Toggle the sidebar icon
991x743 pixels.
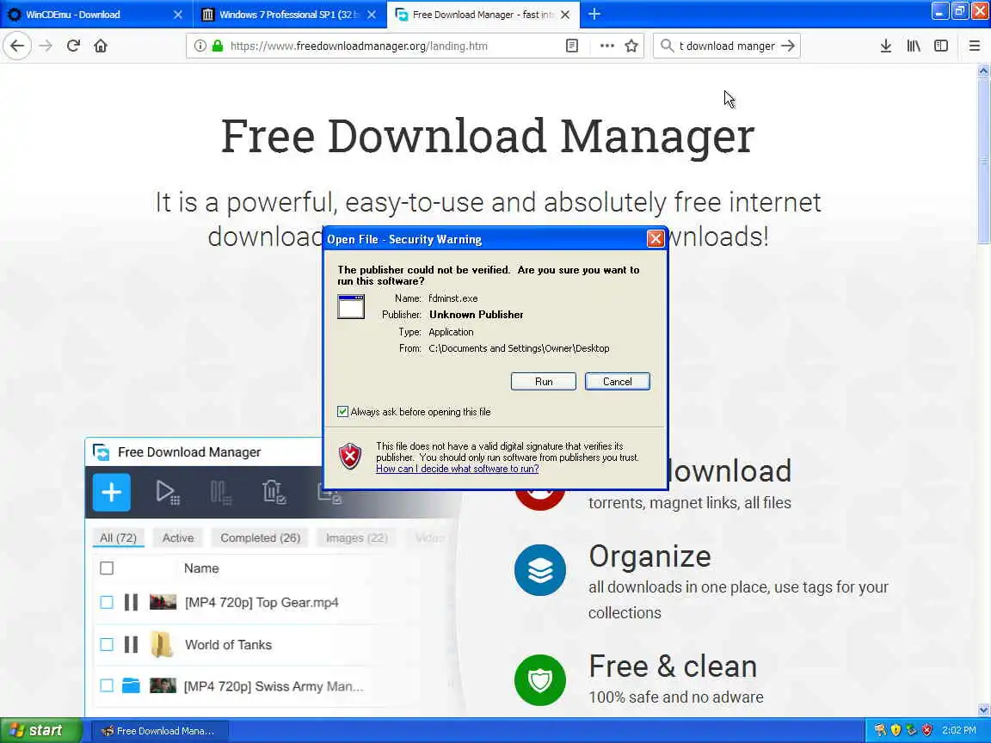pos(941,46)
